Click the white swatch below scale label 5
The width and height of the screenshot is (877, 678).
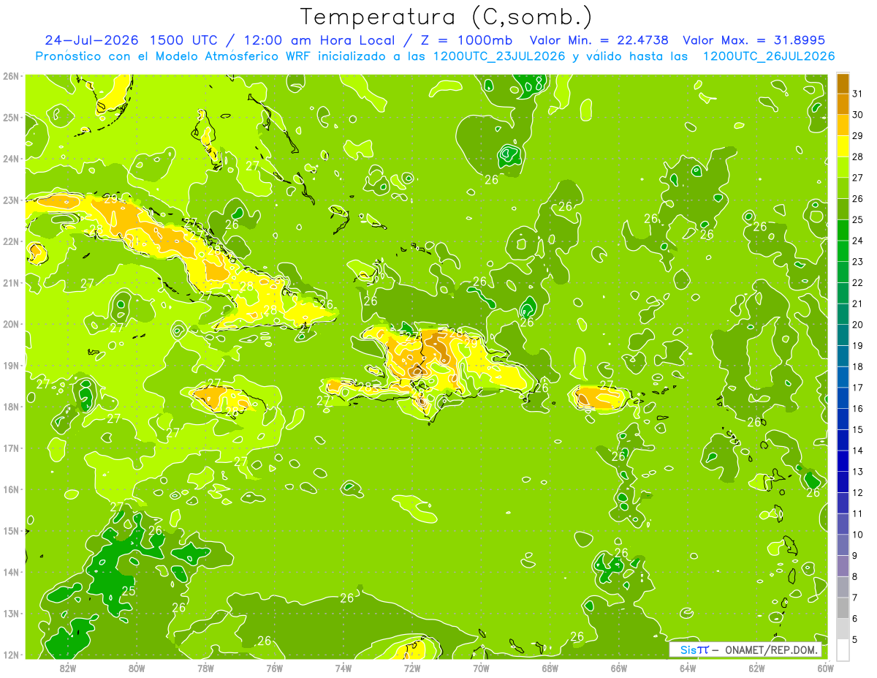843,649
